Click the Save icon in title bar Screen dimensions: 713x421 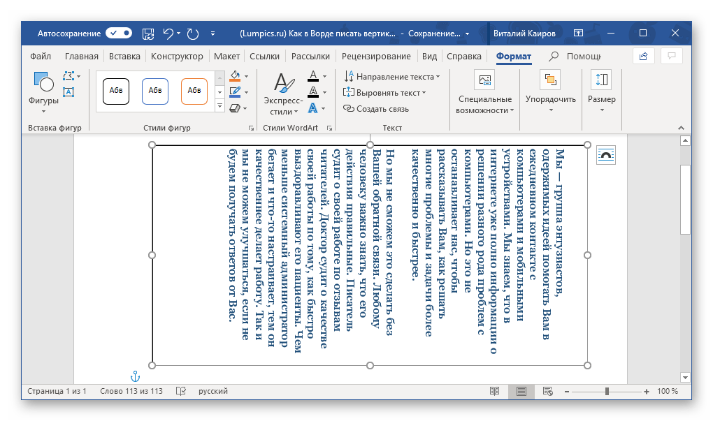(x=148, y=34)
